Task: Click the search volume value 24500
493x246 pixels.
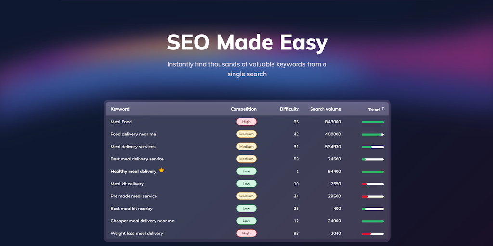Action: point(334,159)
